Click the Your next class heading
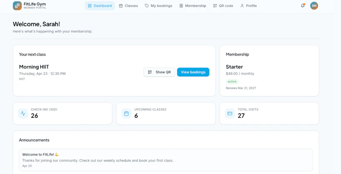The width and height of the screenshot is (341, 174). click(32, 55)
